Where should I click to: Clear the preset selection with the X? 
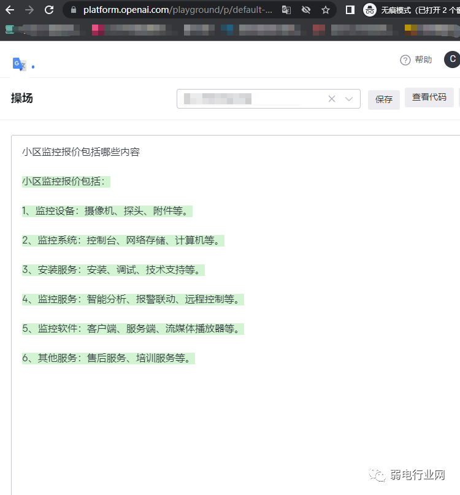[x=332, y=99]
